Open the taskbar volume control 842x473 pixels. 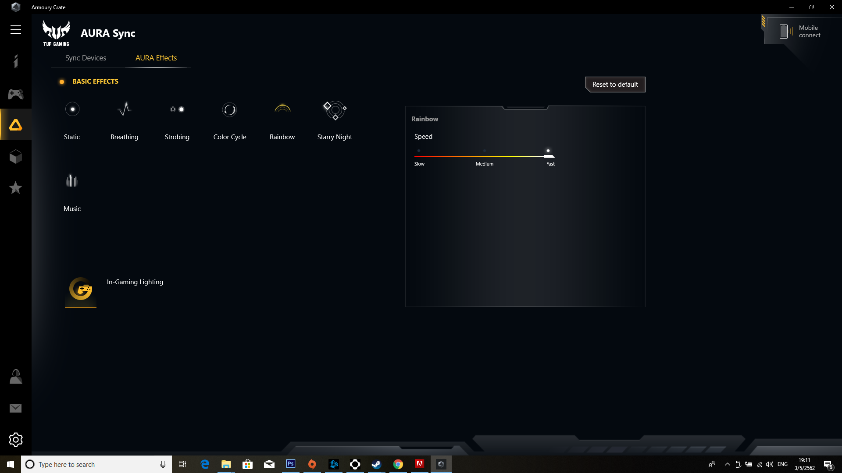770,464
